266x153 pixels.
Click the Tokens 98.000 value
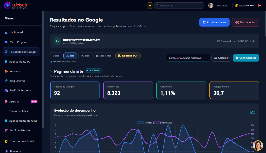[x=250, y=6]
